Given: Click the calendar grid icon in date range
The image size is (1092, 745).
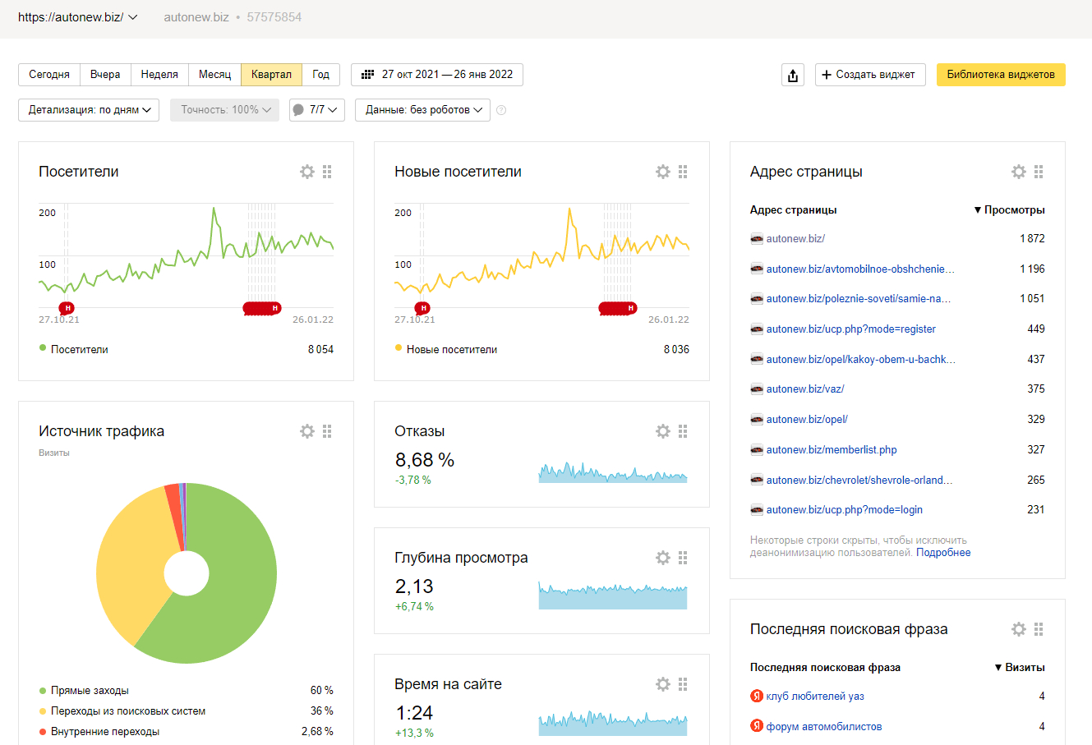Looking at the screenshot, I should pos(367,75).
